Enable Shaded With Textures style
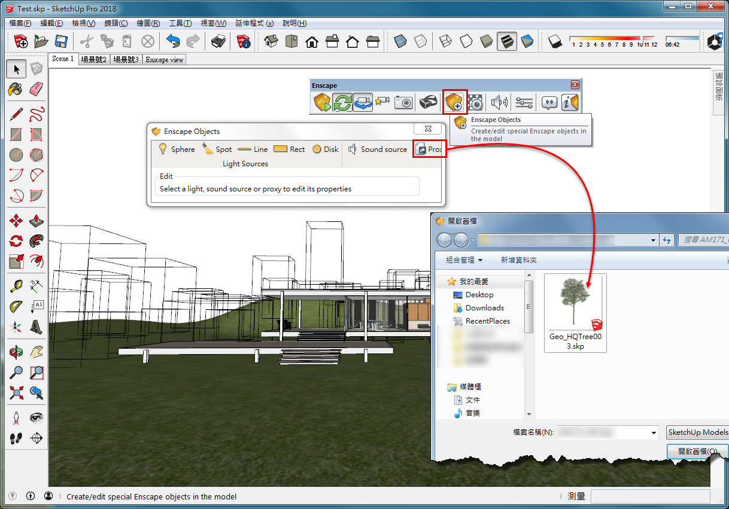The height and width of the screenshot is (509, 729). (506, 41)
